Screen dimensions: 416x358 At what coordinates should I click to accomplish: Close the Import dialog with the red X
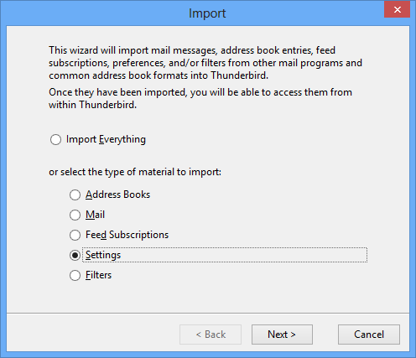397,10
